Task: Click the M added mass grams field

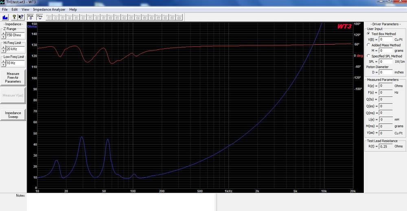Action: [386, 50]
